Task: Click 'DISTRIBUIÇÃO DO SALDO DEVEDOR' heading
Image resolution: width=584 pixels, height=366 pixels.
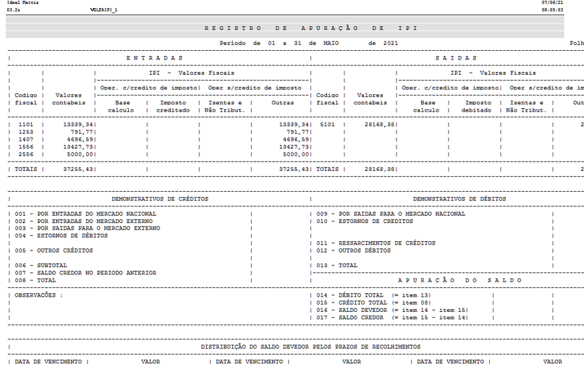Action: (x=310, y=347)
